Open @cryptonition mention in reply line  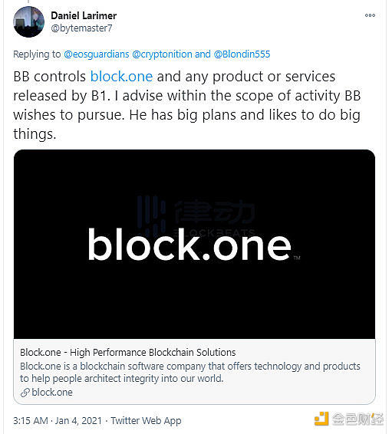pos(162,54)
